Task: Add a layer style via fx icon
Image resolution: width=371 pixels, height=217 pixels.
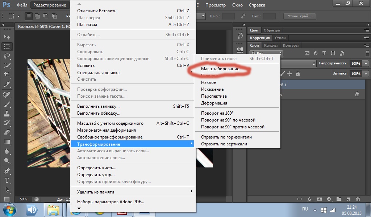Action: coord(310,199)
